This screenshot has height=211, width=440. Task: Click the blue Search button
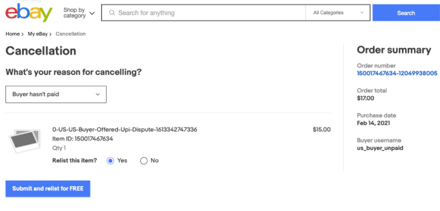tap(406, 13)
